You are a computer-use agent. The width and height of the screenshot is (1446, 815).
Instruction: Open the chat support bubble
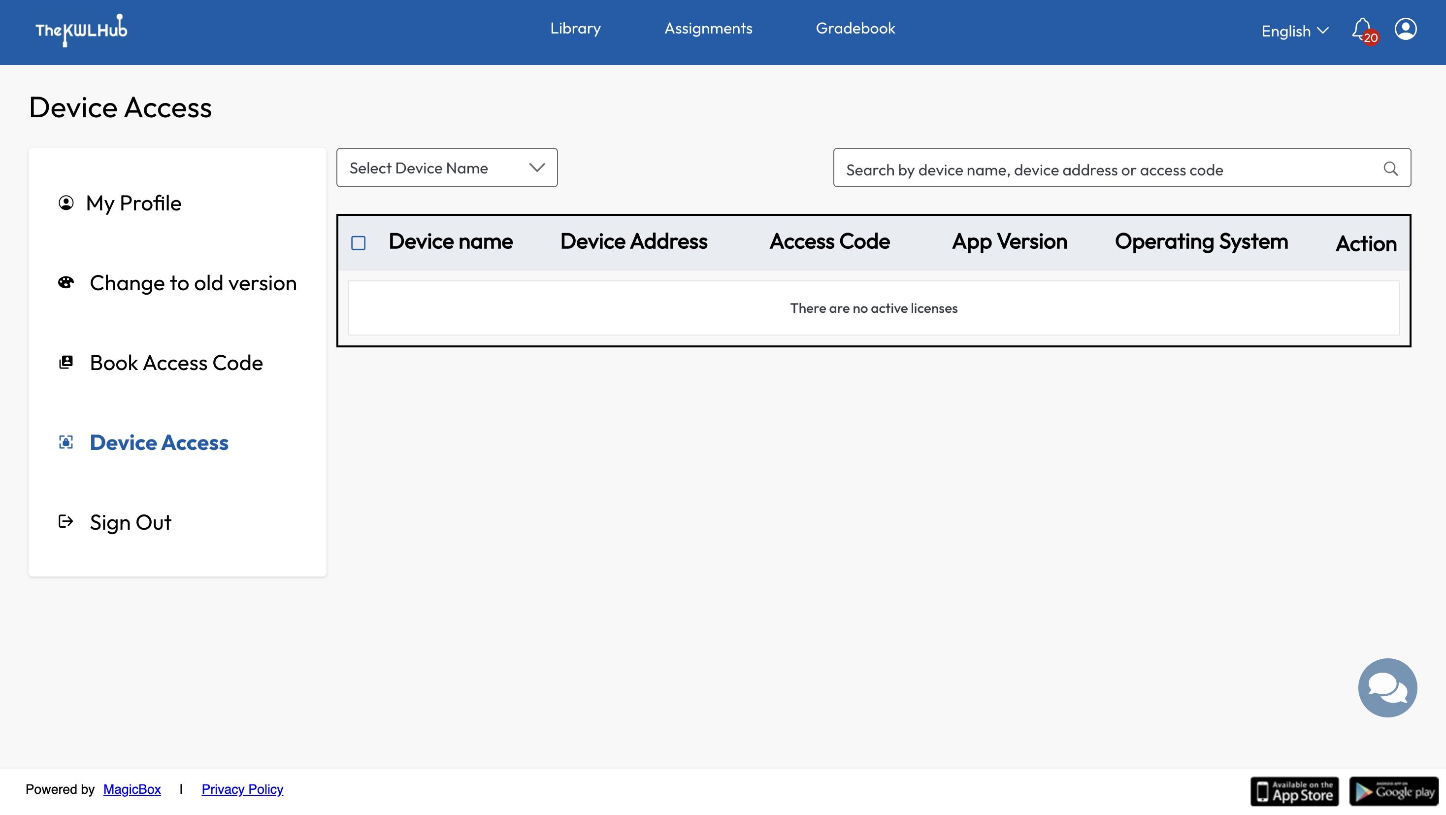(1387, 687)
